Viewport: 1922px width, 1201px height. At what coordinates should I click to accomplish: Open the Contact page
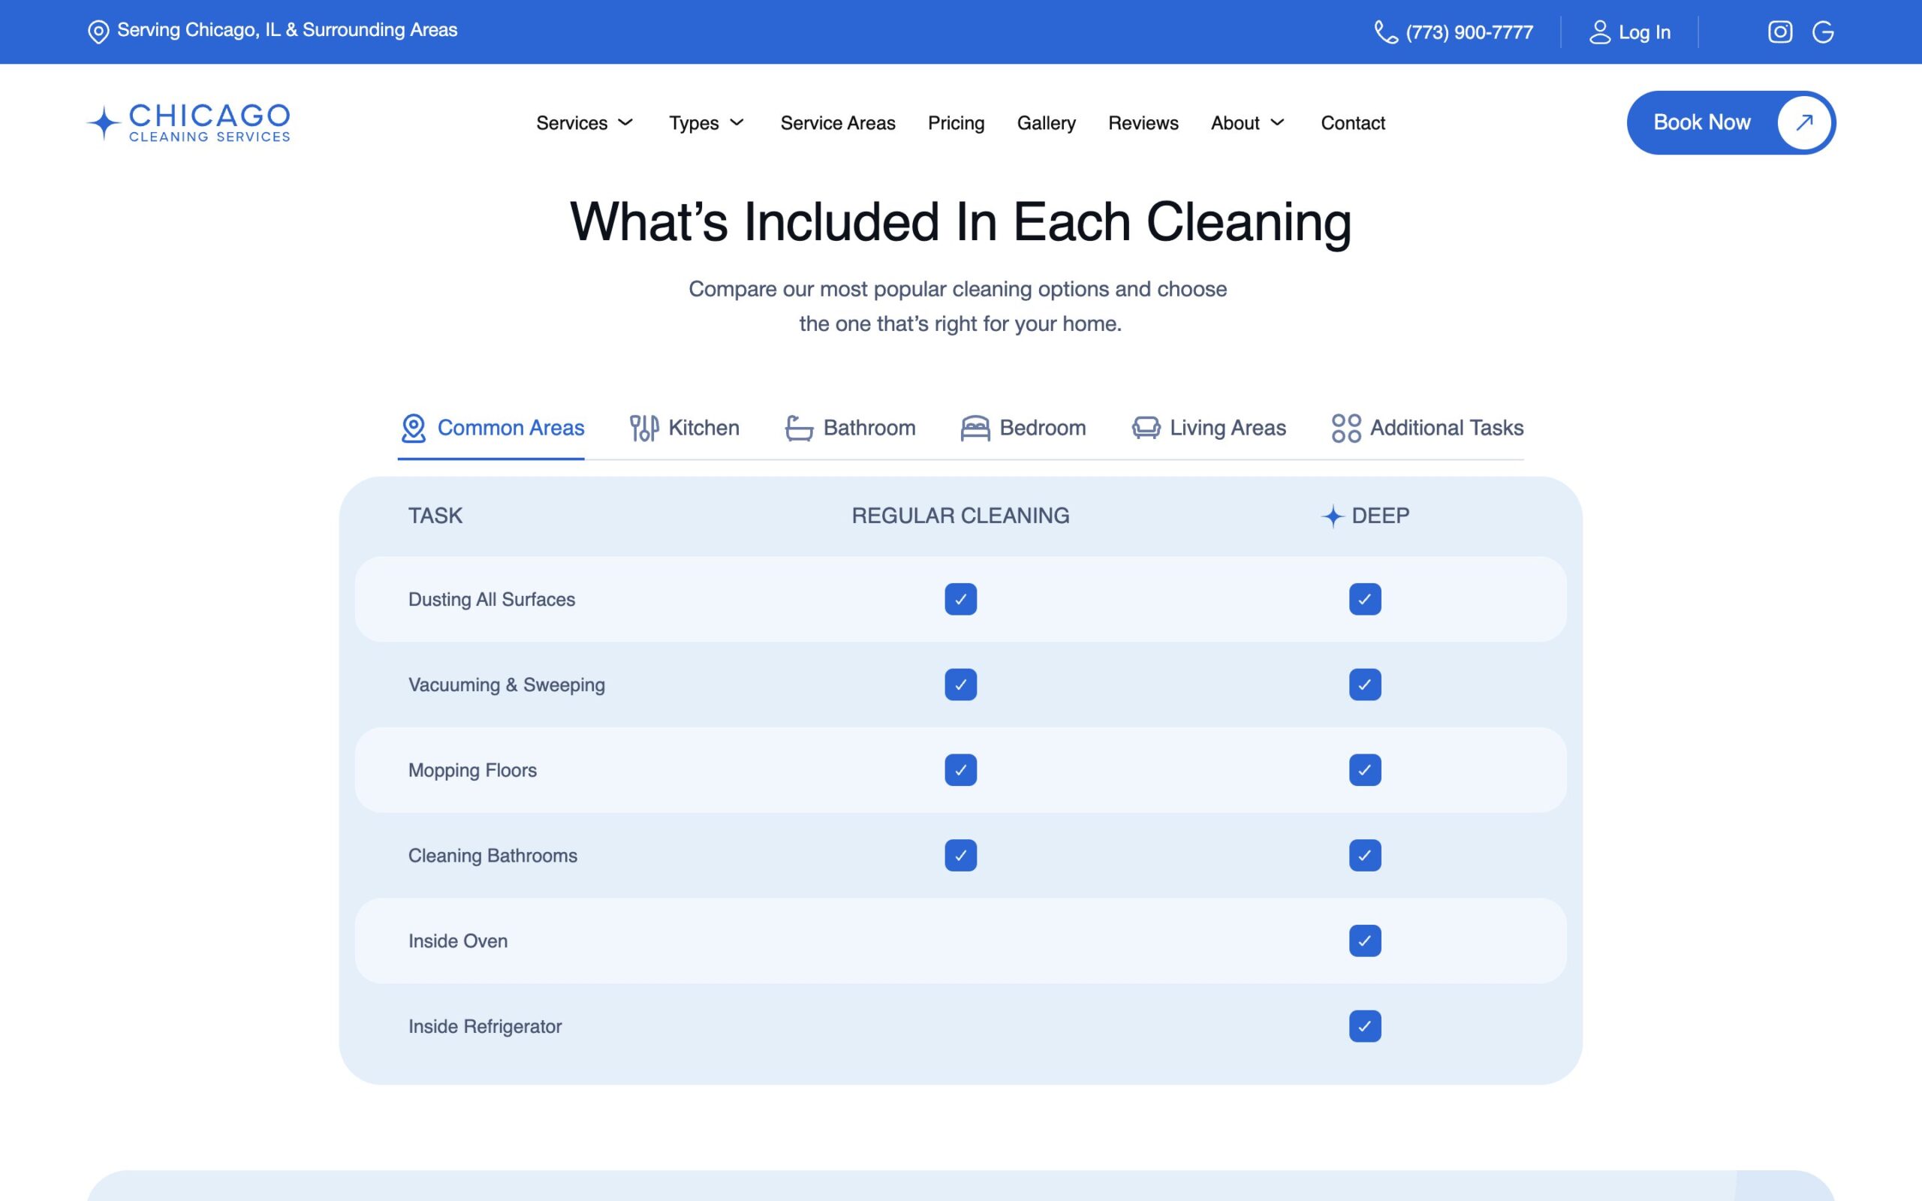1353,123
